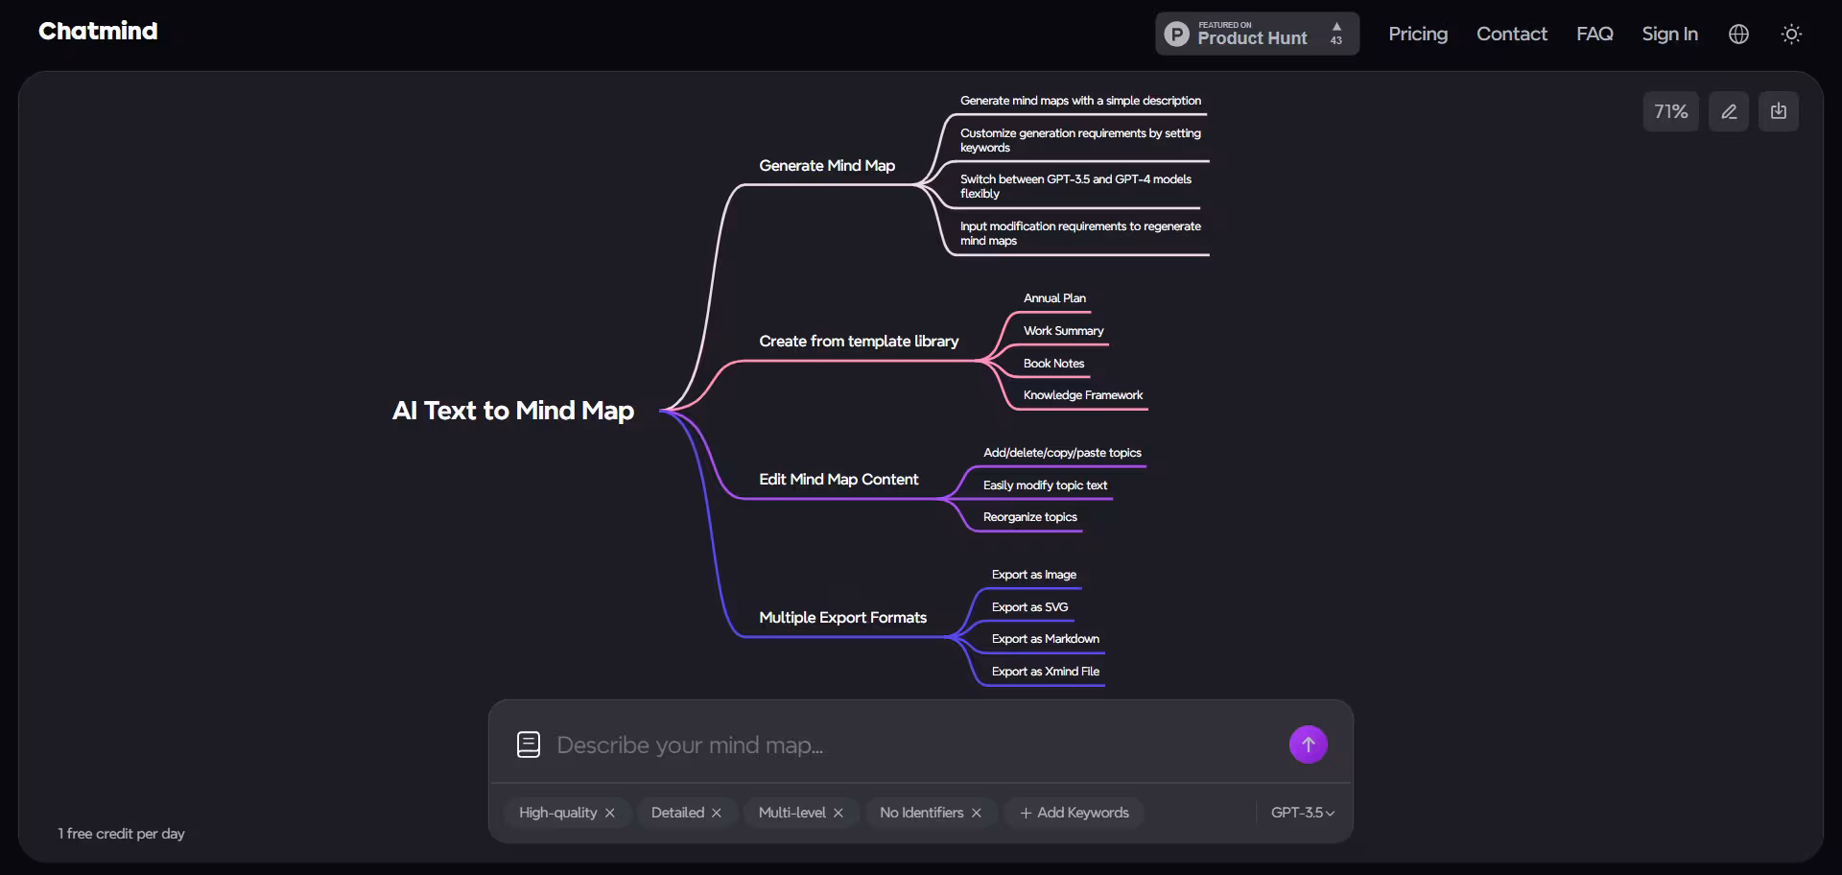The image size is (1842, 875).
Task: Click the Product Hunt badge
Action: tap(1257, 35)
